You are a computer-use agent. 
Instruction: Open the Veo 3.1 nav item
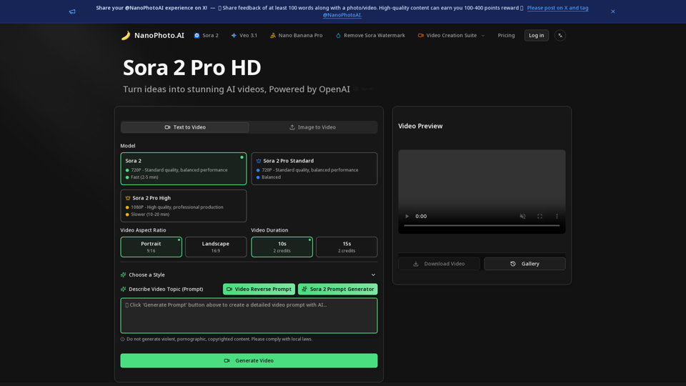pyautogui.click(x=244, y=36)
